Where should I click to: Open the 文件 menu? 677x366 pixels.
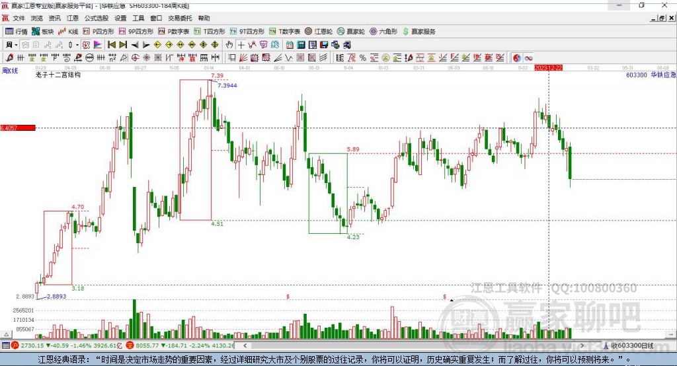point(19,18)
